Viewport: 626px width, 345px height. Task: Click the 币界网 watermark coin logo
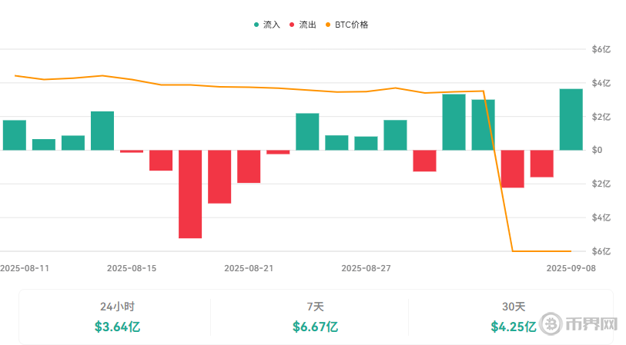click(x=552, y=323)
